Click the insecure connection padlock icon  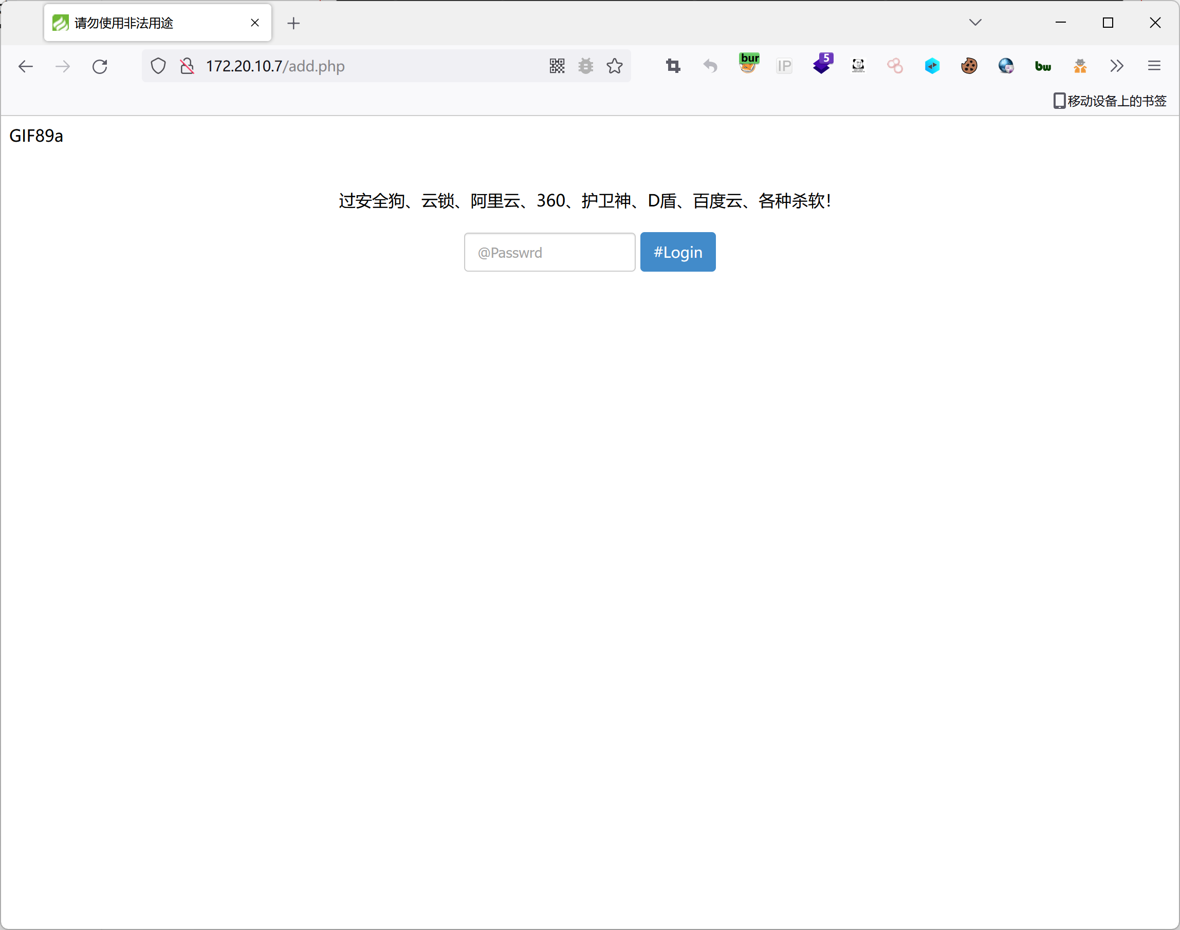[x=187, y=66]
